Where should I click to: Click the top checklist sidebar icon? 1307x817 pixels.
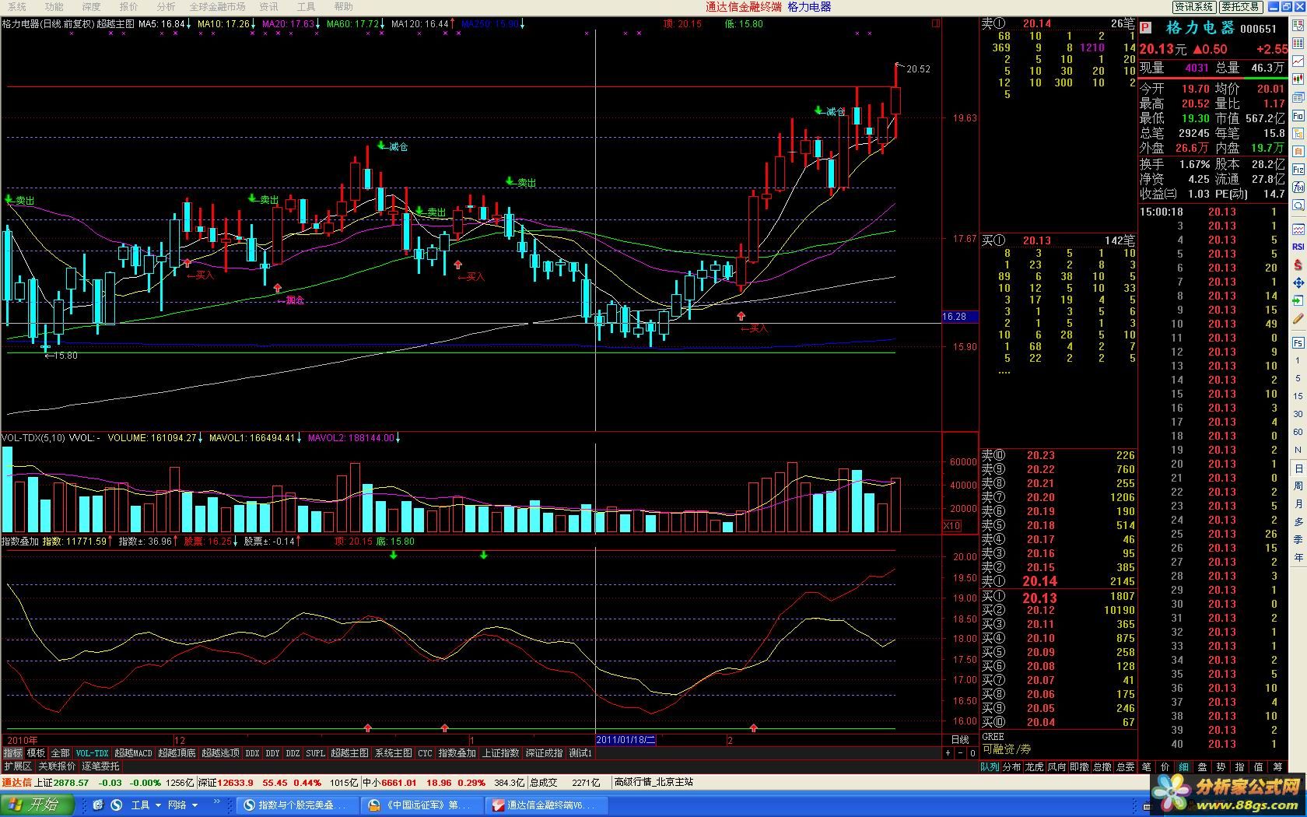click(1298, 26)
